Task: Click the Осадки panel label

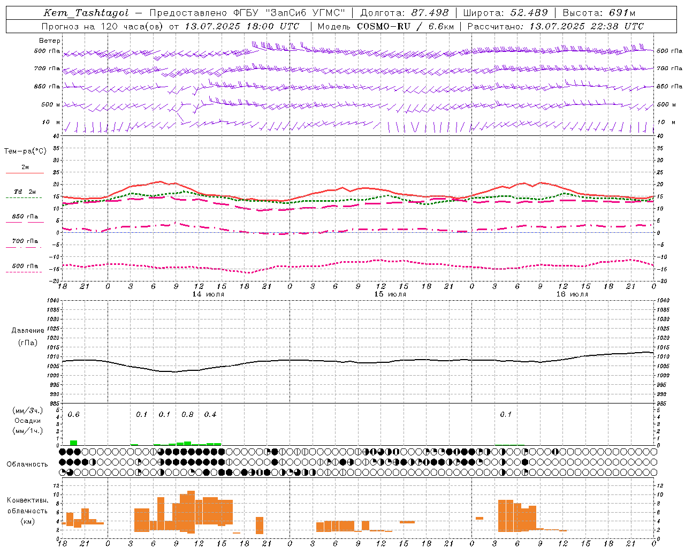Action: pyautogui.click(x=27, y=421)
